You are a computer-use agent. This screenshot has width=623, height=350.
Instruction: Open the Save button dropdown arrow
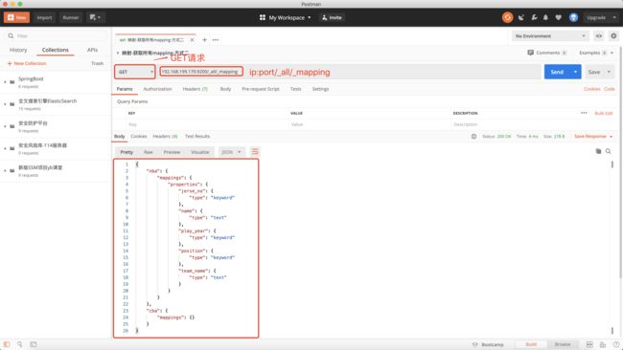click(609, 72)
